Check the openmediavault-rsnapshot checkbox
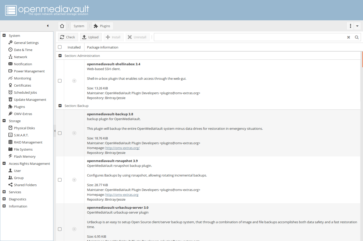This screenshot has height=241, width=363. (x=60, y=180)
